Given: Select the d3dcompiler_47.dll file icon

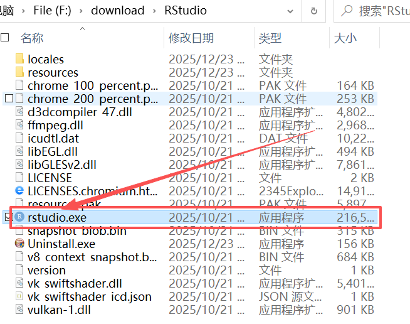Looking at the screenshot, I should pyautogui.click(x=19, y=112).
